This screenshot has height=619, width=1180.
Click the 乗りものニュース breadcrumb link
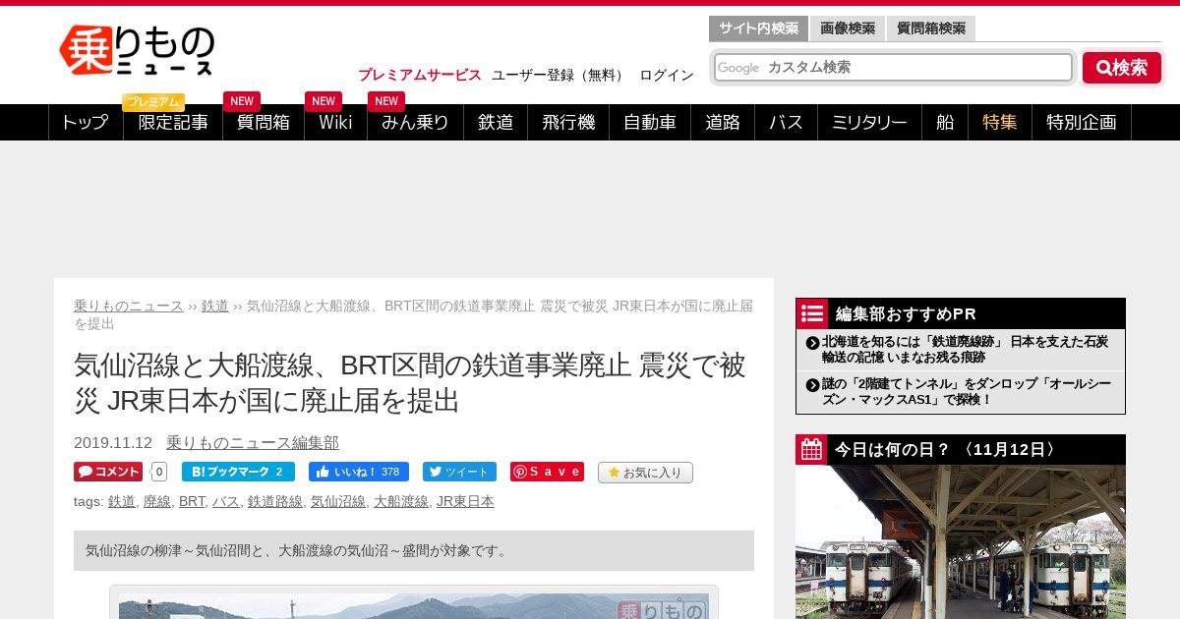coord(129,306)
